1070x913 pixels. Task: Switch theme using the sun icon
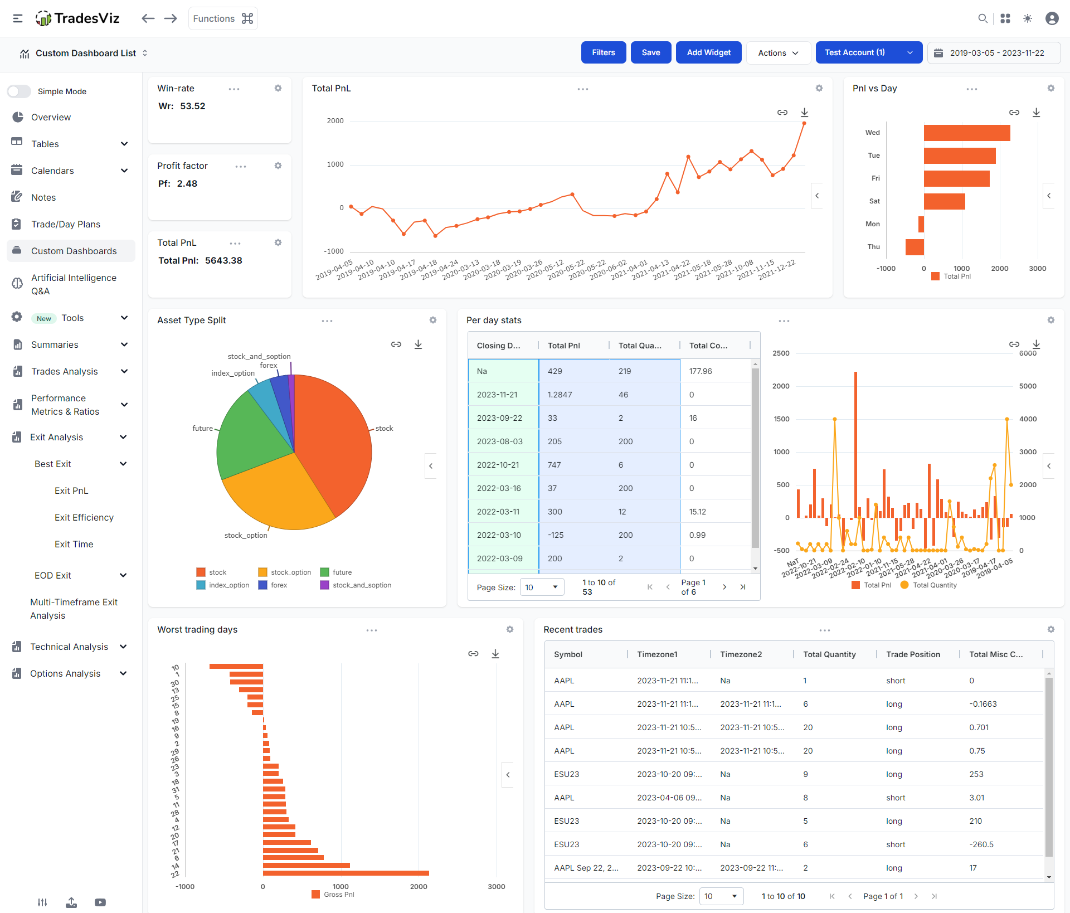click(1028, 18)
